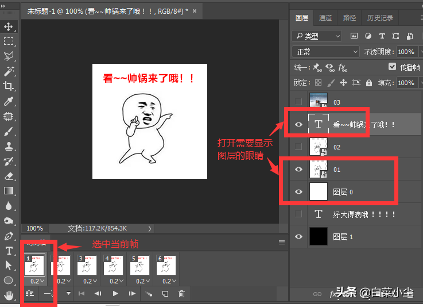Open frame 3 delay time dropdown

(x=90, y=281)
